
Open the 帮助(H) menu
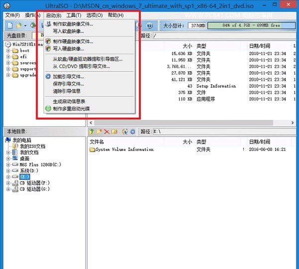[x=116, y=15]
